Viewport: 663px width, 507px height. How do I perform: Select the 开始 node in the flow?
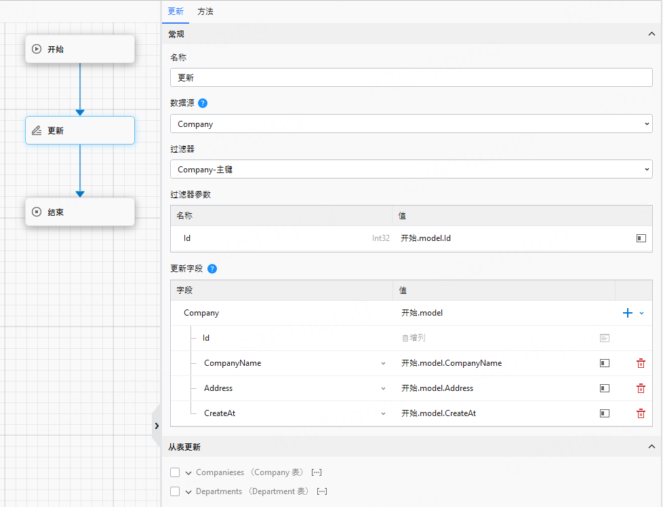coord(80,49)
